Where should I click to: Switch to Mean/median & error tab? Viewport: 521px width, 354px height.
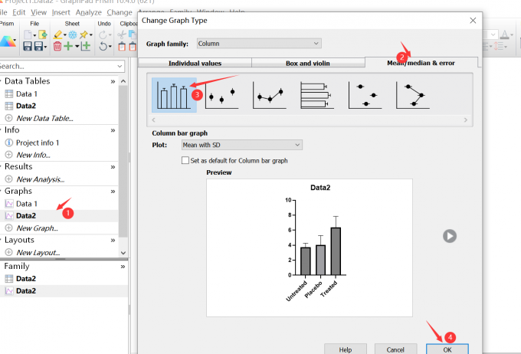(x=421, y=63)
